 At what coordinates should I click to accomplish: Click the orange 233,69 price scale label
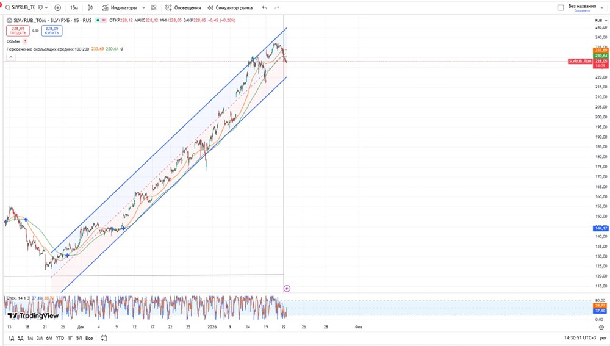pyautogui.click(x=601, y=51)
